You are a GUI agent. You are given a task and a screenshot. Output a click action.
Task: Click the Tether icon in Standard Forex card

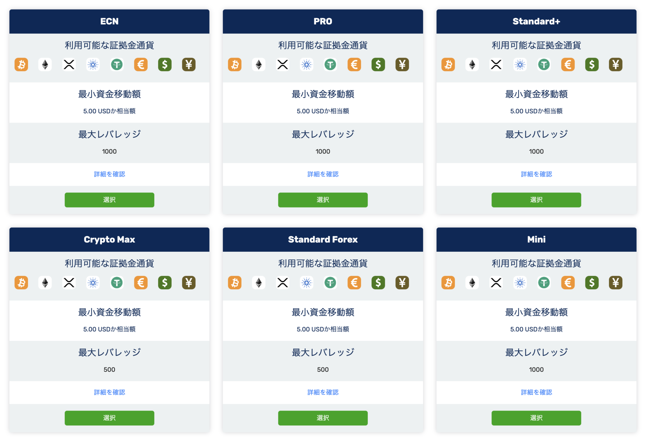tap(330, 282)
